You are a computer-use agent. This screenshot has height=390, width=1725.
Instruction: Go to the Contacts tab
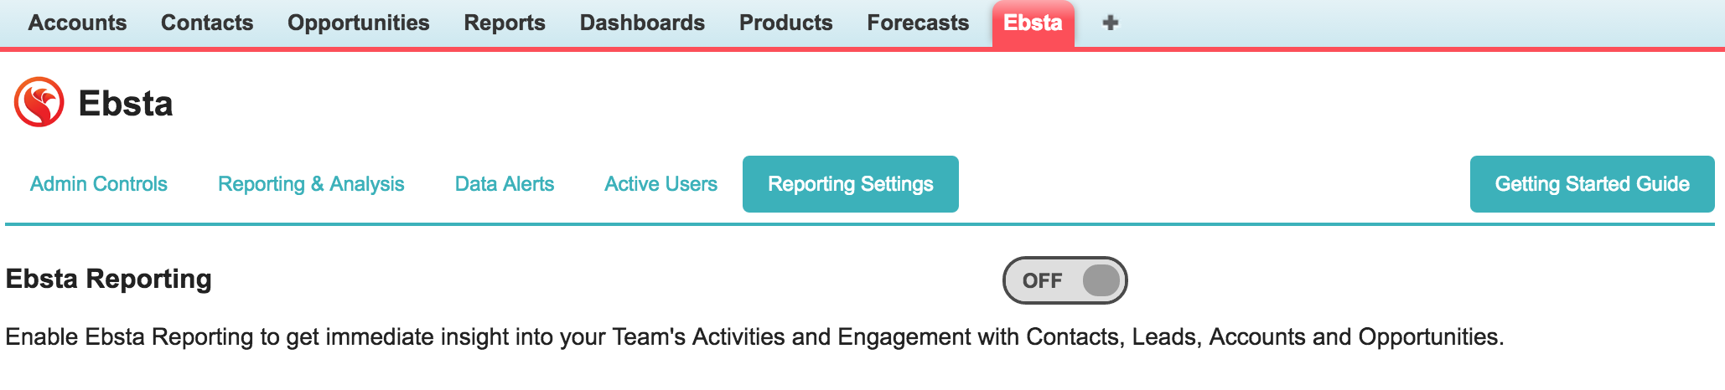(x=207, y=23)
